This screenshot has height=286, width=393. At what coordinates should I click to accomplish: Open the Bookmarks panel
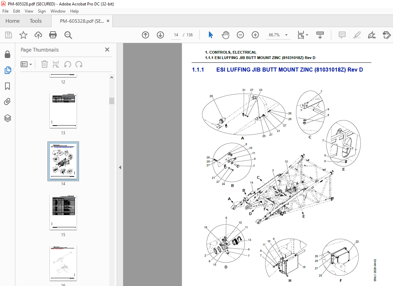click(7, 86)
